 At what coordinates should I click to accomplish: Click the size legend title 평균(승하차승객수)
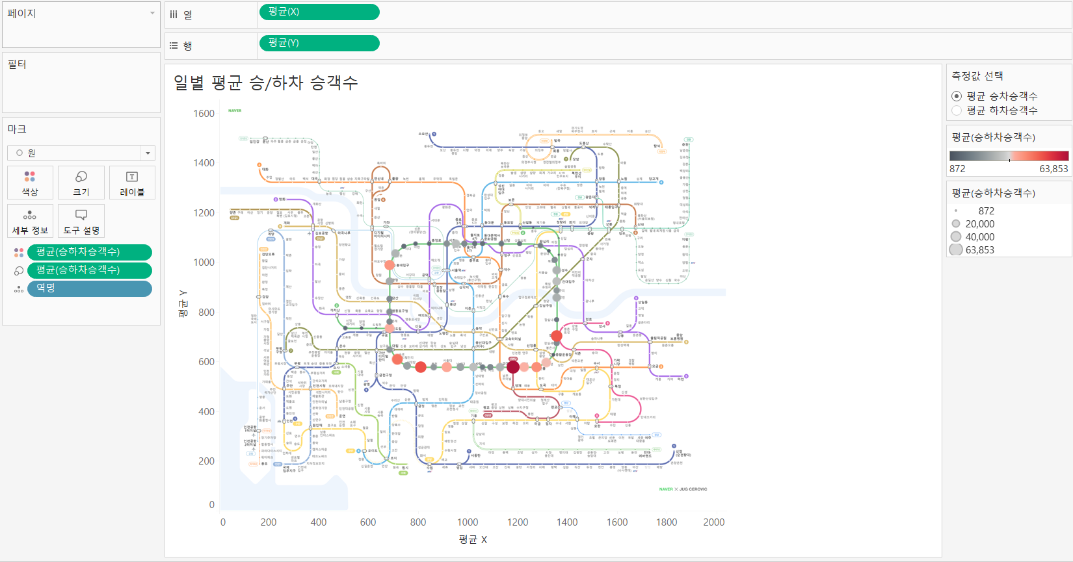click(x=993, y=193)
